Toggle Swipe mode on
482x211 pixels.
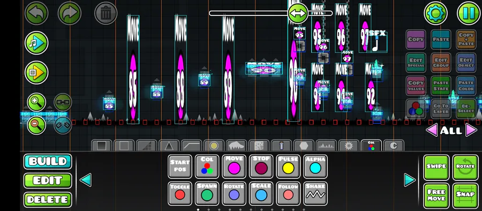[x=436, y=167]
